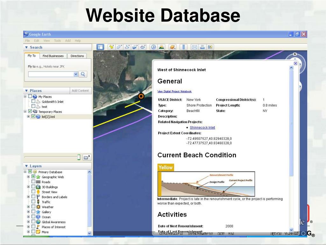
Task: Click the Yellow beach condition badge
Action: tap(166, 167)
